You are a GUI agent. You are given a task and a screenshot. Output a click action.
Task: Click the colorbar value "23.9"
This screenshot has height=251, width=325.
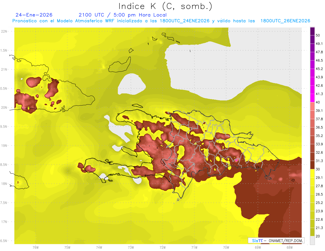pos(319,211)
